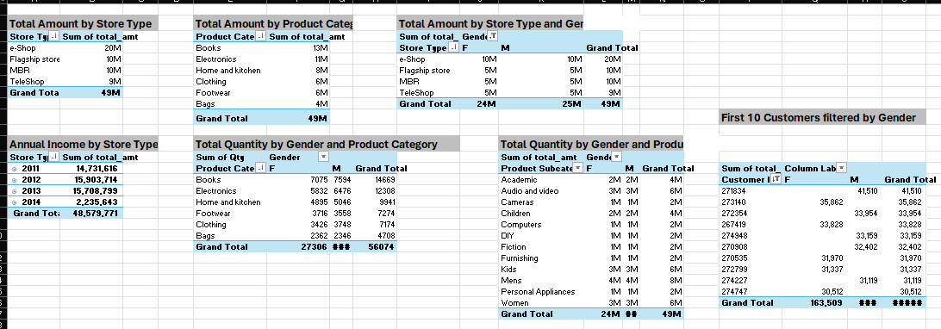Select the 14,731,616 value cell
The image size is (941, 329).
click(90, 169)
